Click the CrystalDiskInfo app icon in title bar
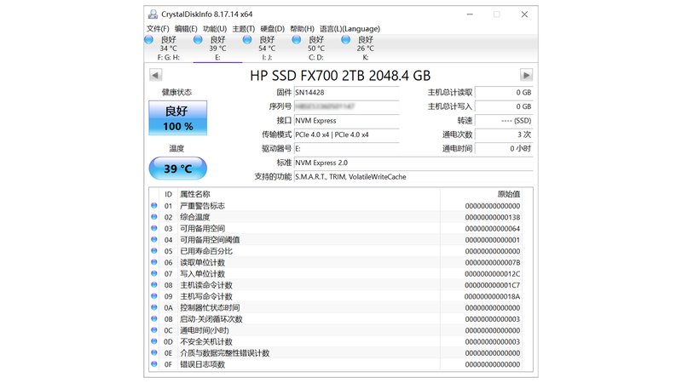The width and height of the screenshot is (682, 383). click(x=153, y=14)
